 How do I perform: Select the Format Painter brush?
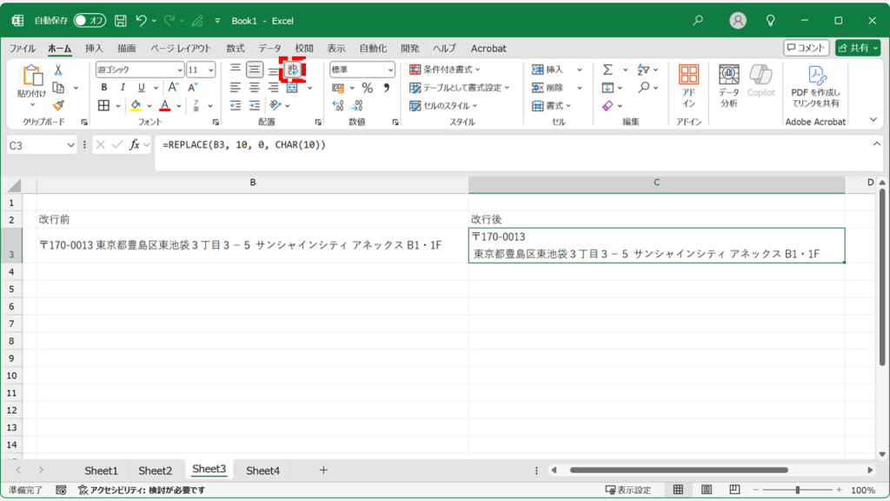(58, 105)
